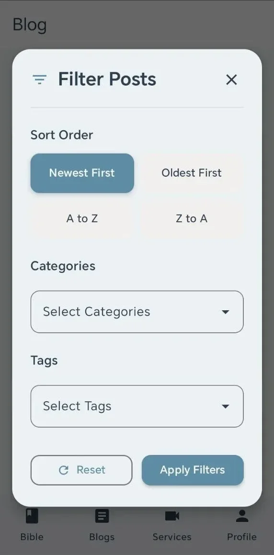
Task: Tap the Bible book icon
Action: point(32,516)
